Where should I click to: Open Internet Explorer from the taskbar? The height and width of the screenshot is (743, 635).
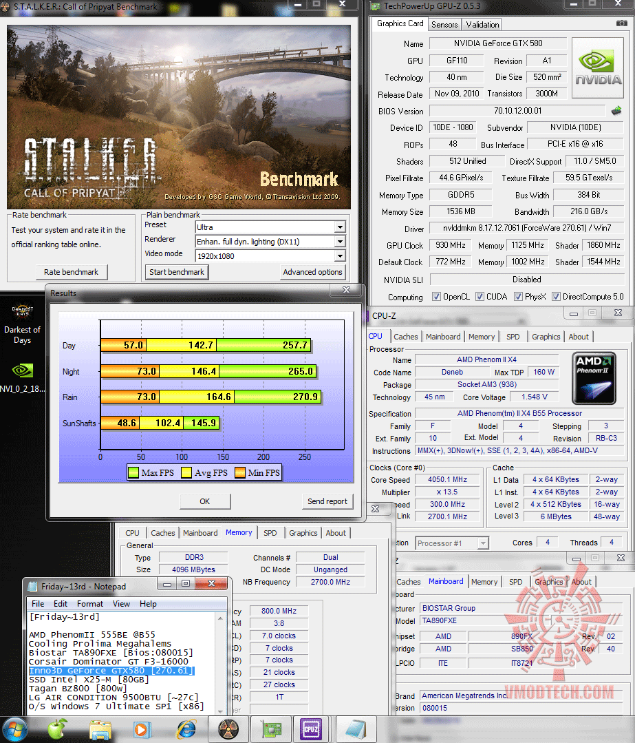tap(186, 730)
